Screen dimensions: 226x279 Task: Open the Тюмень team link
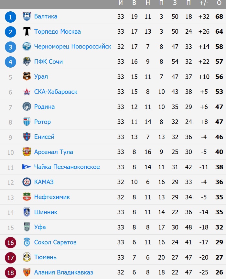tap(45, 257)
